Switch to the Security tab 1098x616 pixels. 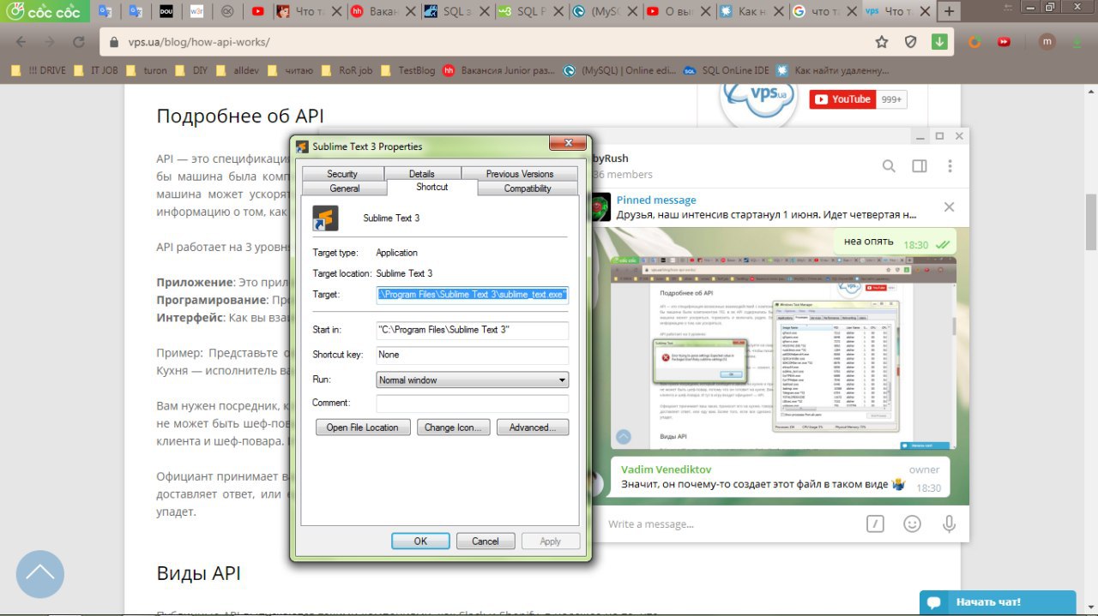pyautogui.click(x=341, y=173)
